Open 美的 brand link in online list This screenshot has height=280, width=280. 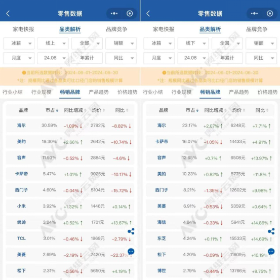point(21,142)
